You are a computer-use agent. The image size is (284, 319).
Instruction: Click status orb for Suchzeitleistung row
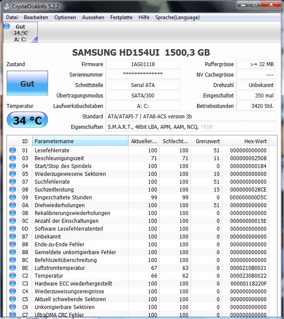pos(13,189)
